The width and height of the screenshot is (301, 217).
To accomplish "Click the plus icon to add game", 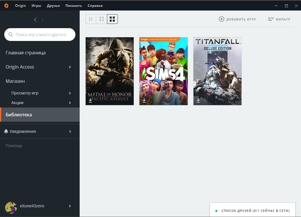I will (x=222, y=19).
